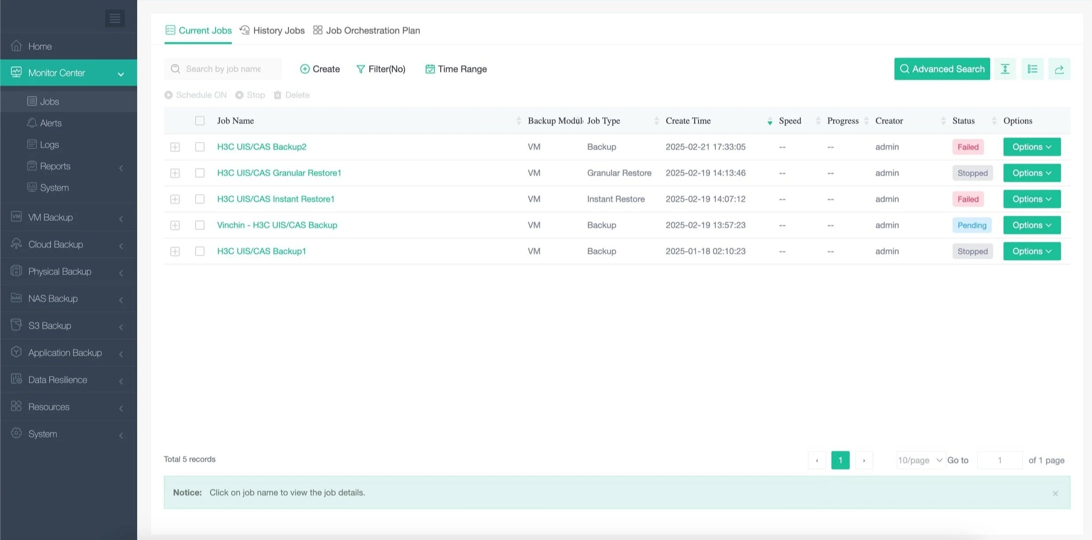Viewport: 1092px width, 540px height.
Task: Click the list view settings icon
Action: click(1032, 69)
